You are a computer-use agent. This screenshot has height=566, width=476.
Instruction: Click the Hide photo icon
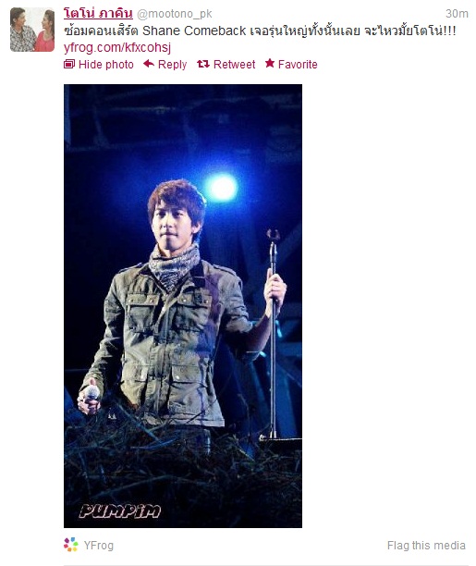click(x=69, y=64)
